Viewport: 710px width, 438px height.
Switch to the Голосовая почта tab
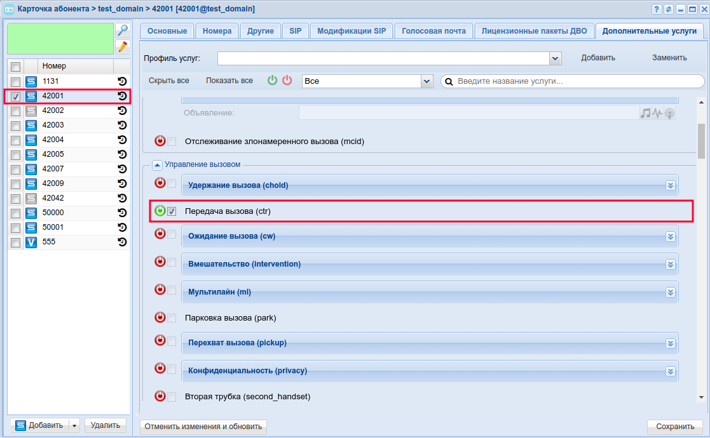[x=434, y=31]
